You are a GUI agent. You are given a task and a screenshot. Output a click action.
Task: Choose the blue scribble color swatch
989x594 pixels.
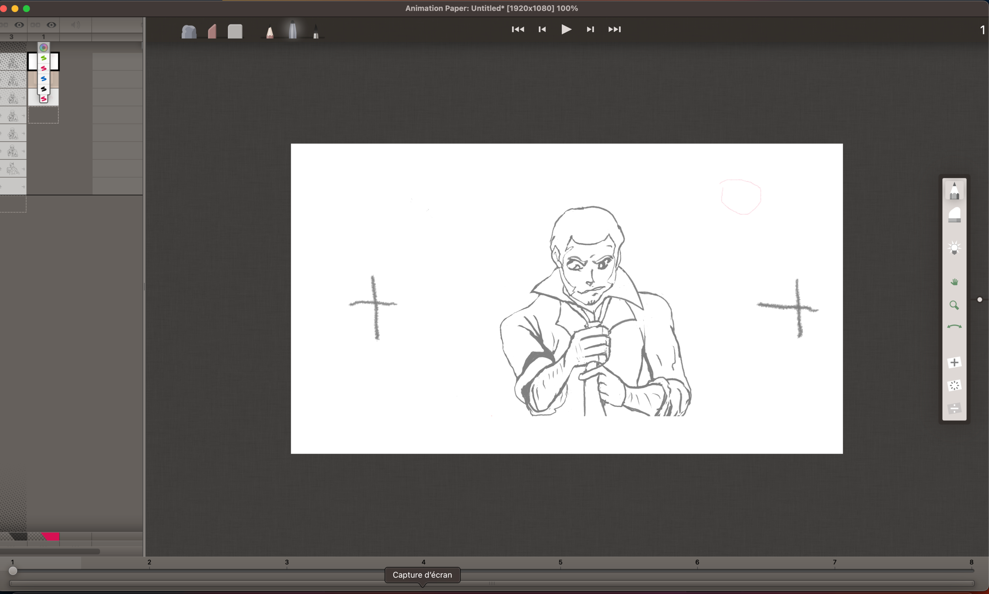click(44, 79)
